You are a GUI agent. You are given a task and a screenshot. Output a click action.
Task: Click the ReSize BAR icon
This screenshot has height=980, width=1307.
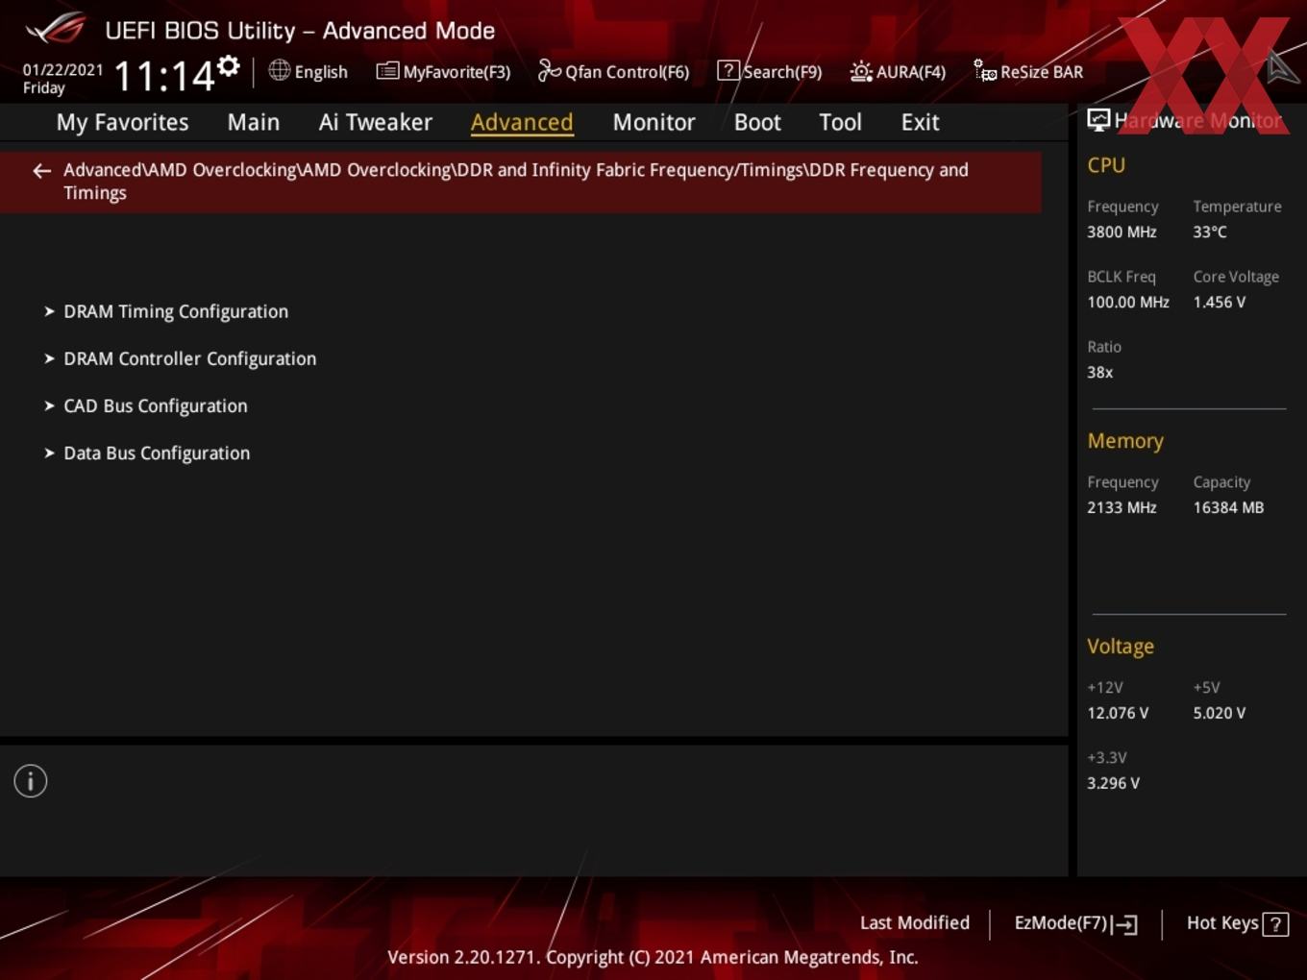(985, 70)
